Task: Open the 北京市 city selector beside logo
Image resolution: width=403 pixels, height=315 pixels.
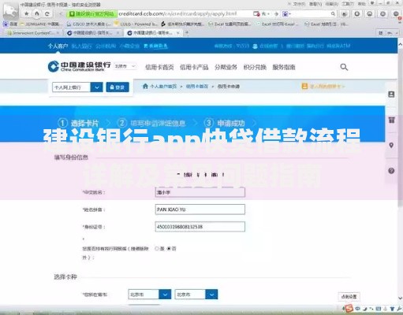Action: (125, 66)
